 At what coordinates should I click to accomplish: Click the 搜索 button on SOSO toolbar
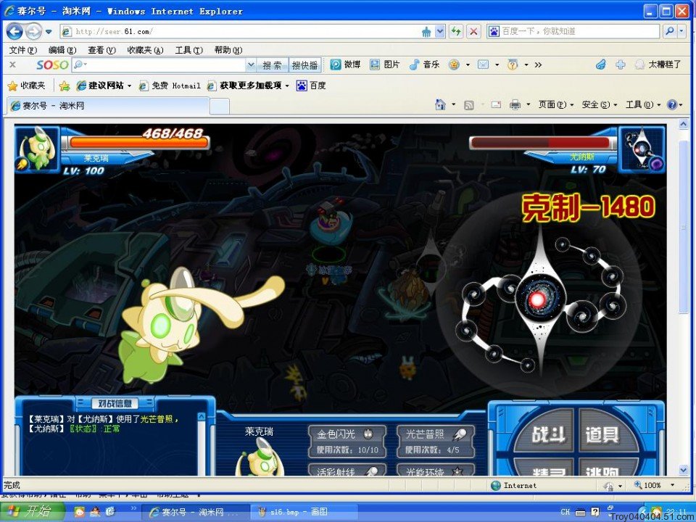point(272,65)
